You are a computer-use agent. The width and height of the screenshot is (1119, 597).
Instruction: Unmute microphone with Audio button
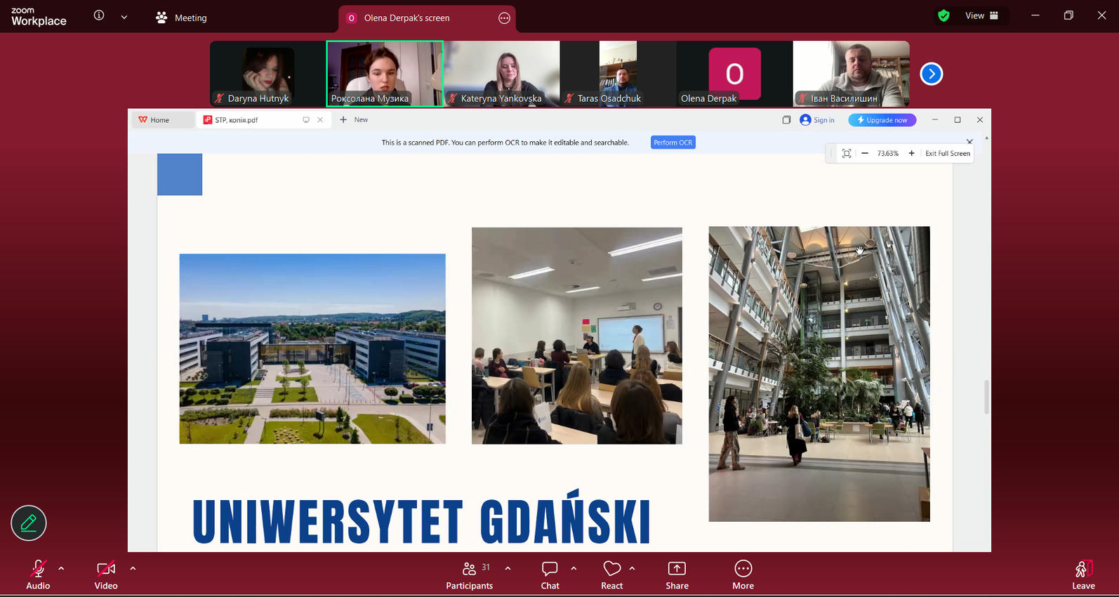tap(38, 575)
